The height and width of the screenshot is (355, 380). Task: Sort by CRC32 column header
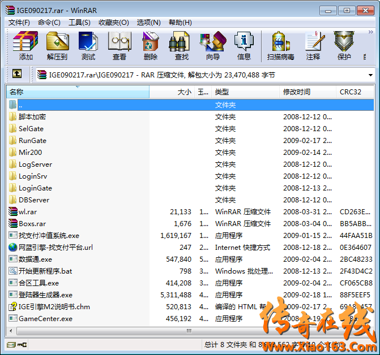click(355, 92)
